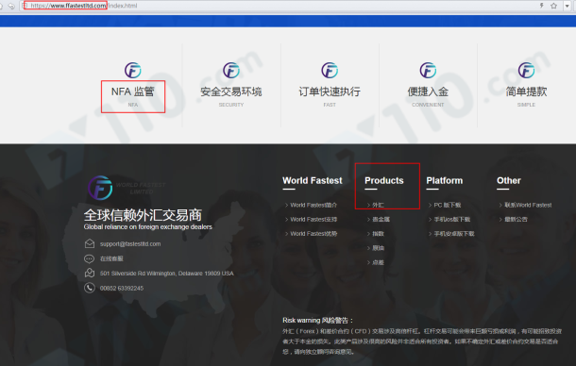This screenshot has height=366, width=576.
Task: Click the 501 Silverside Rd Wilmington address text
Action: pyautogui.click(x=167, y=274)
